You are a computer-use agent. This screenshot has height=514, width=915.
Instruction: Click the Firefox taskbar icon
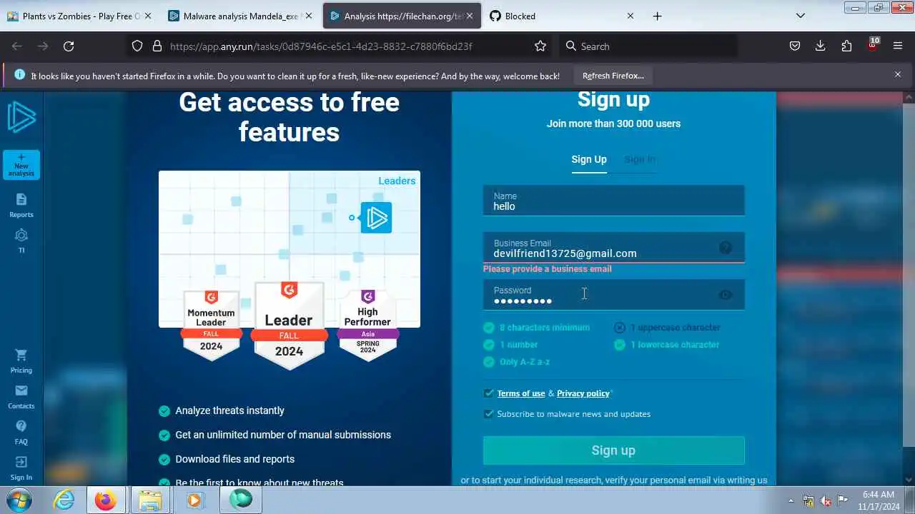click(x=105, y=500)
